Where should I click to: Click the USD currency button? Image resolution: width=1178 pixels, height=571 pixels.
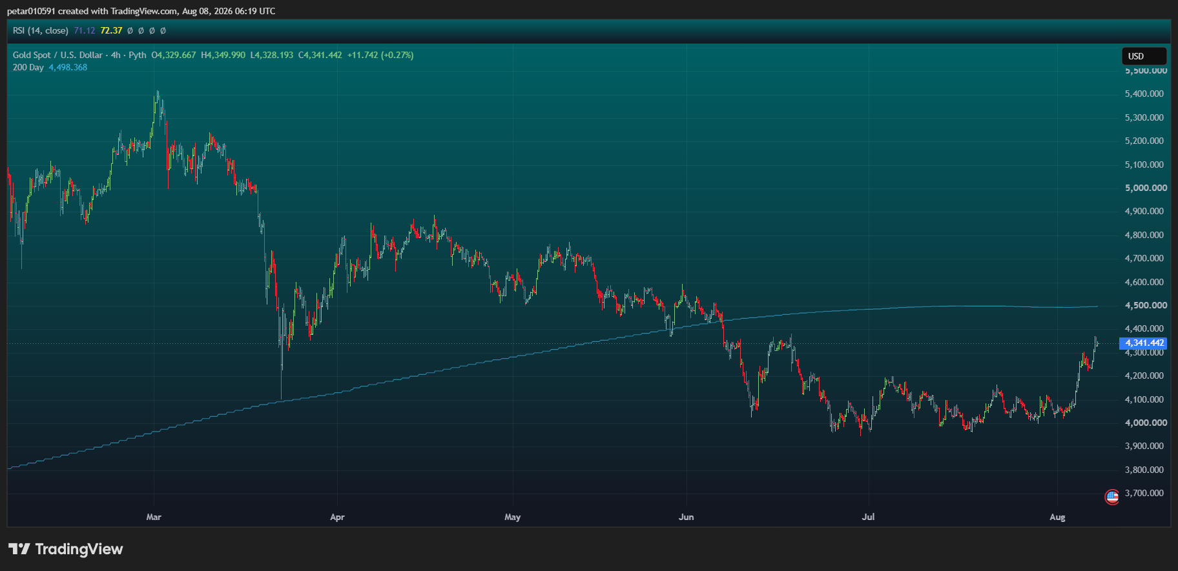click(x=1144, y=56)
